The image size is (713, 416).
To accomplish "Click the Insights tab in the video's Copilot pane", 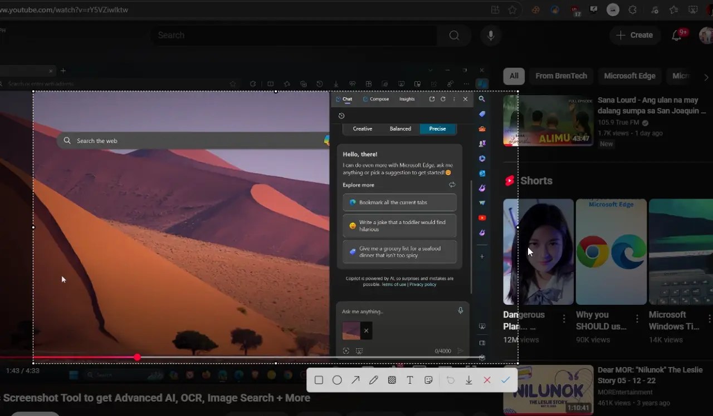I will tap(407, 99).
